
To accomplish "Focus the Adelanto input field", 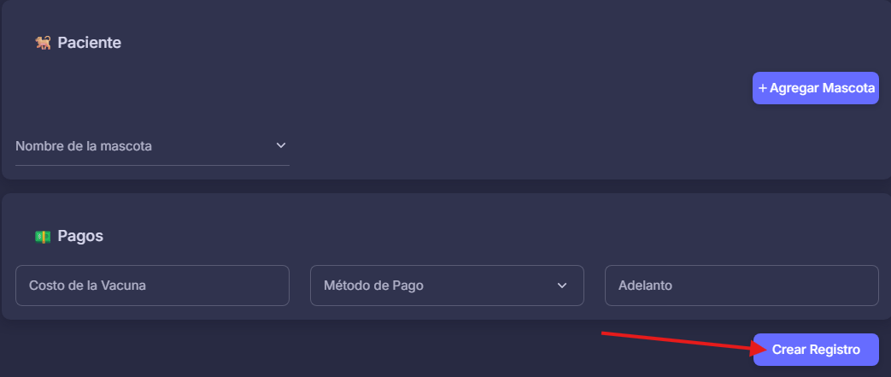I will (x=742, y=286).
